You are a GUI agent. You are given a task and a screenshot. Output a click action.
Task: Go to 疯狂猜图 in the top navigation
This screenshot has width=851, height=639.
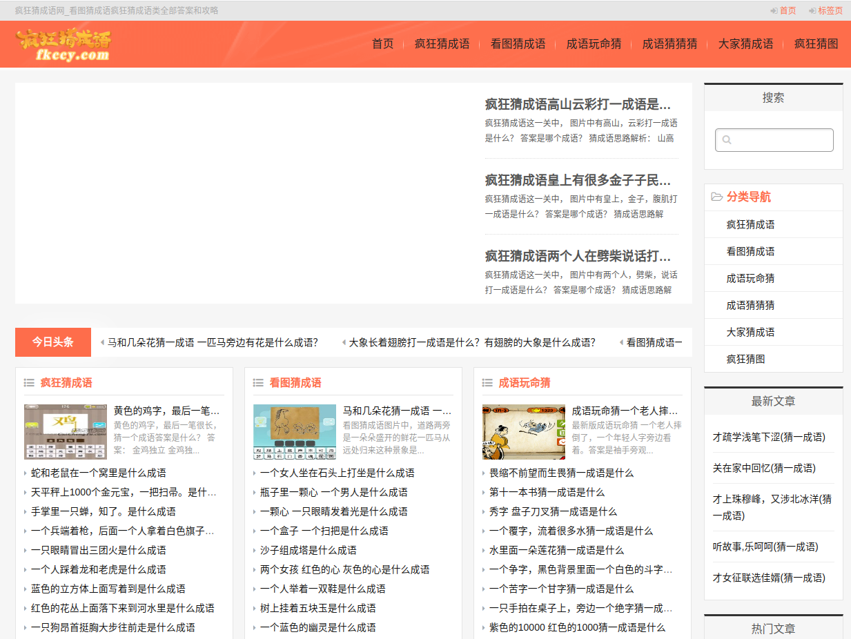816,44
